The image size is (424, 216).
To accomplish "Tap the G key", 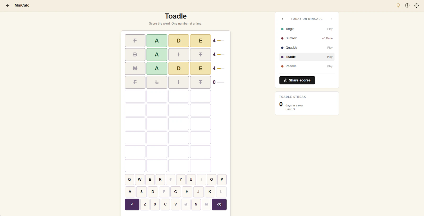I will pyautogui.click(x=176, y=192).
